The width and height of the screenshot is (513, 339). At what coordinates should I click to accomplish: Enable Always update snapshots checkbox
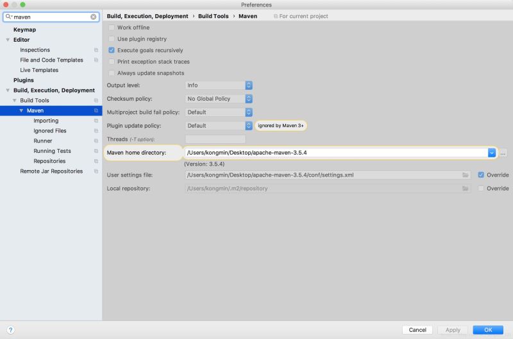(x=112, y=73)
